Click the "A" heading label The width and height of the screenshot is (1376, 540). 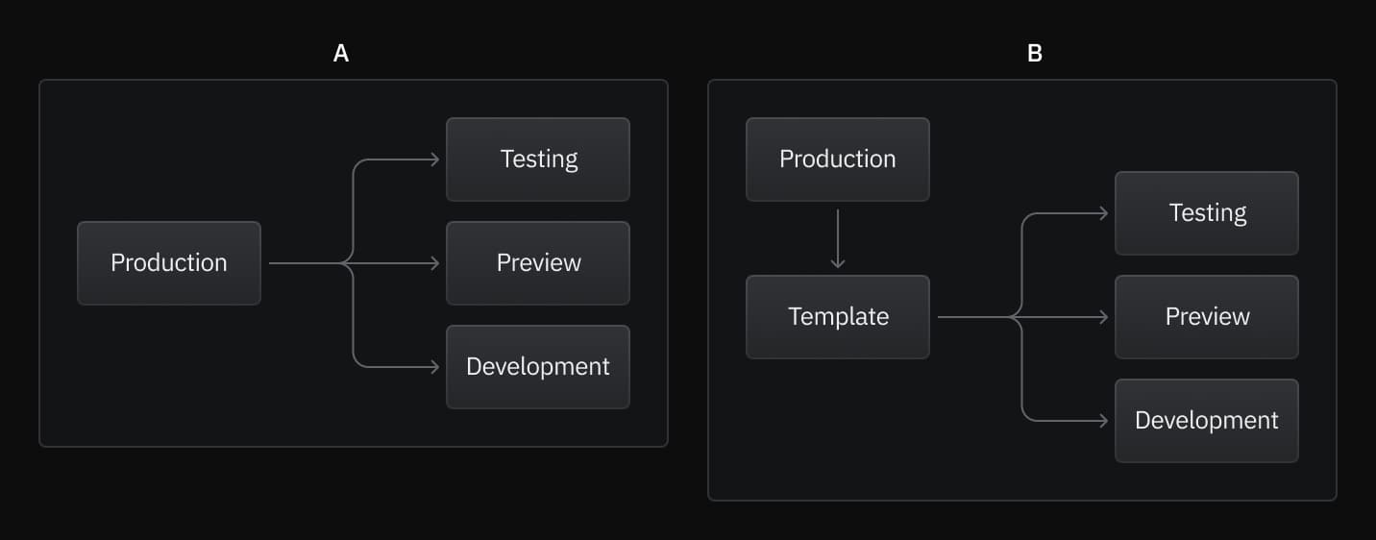(x=341, y=54)
